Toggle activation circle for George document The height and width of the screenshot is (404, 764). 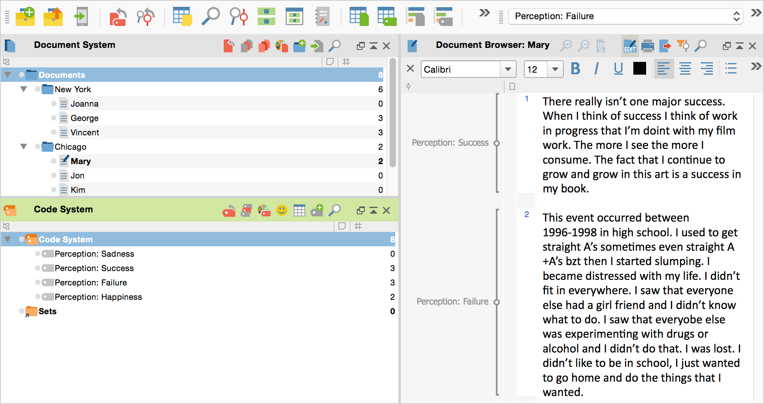tap(54, 118)
